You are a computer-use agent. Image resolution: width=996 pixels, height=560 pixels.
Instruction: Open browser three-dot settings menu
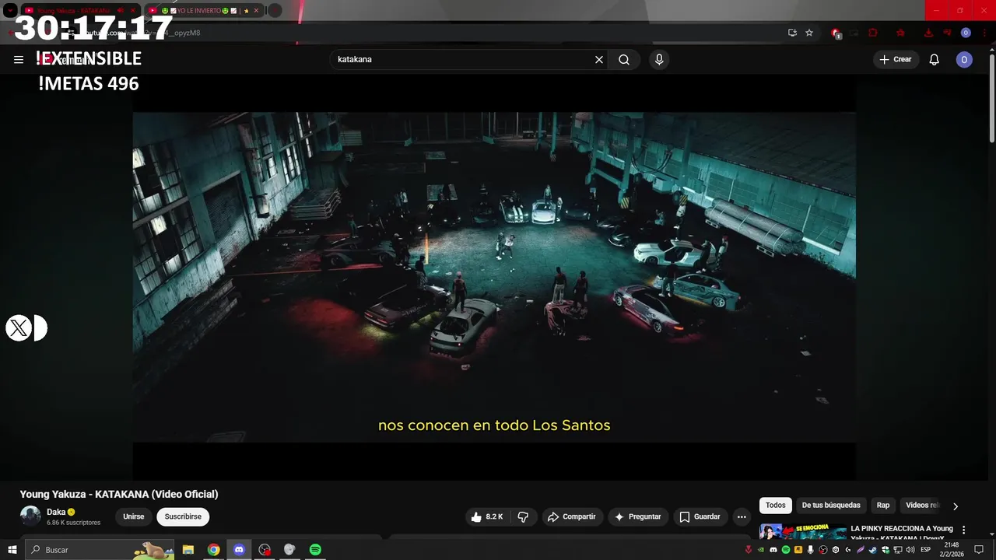984,33
